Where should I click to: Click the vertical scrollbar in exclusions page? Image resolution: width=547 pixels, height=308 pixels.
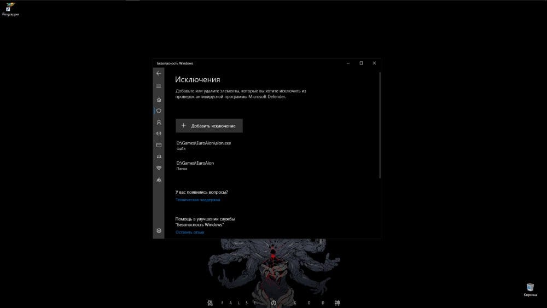coord(379,125)
